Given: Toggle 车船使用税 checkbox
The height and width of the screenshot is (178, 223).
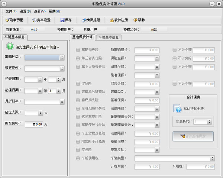Looking at the screenshot, I should click(x=78, y=158).
